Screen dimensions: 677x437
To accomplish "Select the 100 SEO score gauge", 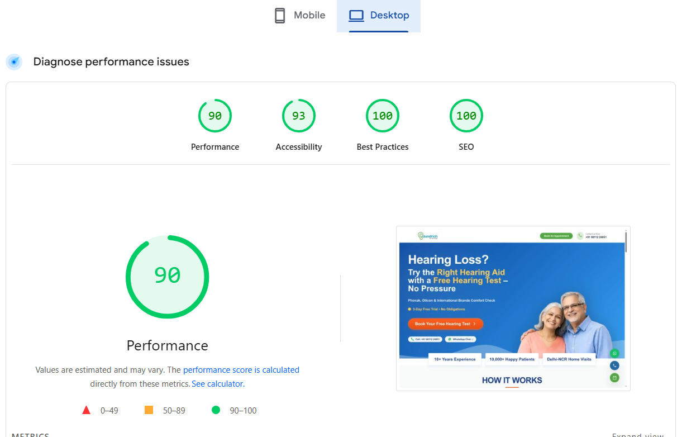I will pos(466,116).
